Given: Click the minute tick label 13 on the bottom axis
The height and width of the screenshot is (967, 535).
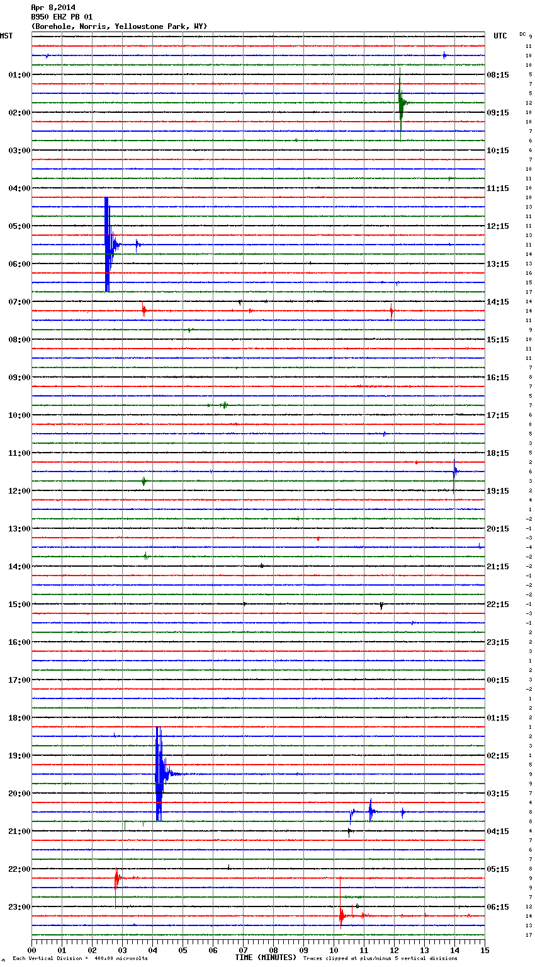Looking at the screenshot, I should [x=424, y=950].
